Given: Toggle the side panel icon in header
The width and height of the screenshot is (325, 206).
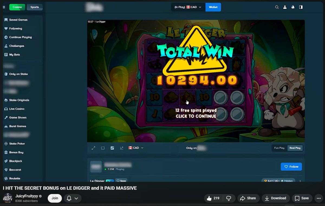Looking at the screenshot, I should click(301, 7).
